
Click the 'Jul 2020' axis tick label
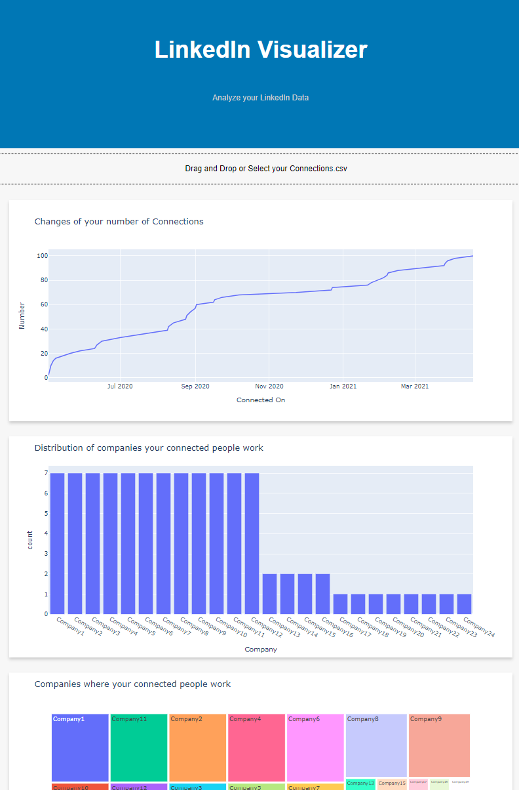click(120, 386)
